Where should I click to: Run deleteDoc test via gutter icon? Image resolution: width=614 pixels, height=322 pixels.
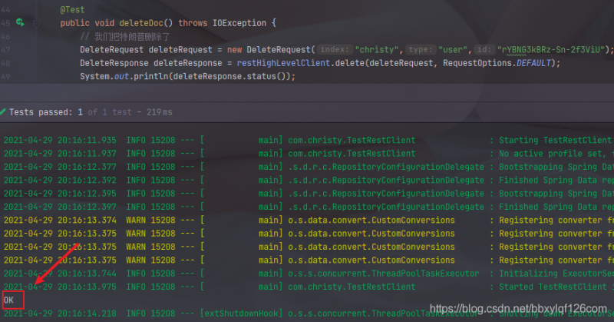(x=20, y=23)
